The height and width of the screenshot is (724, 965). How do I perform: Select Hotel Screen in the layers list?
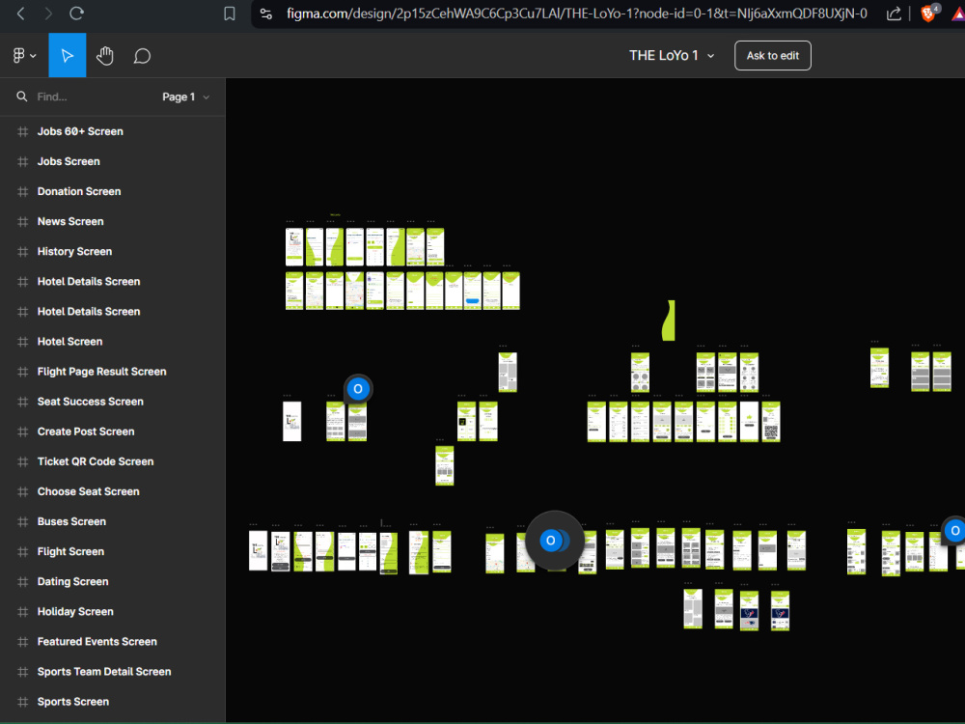coord(71,341)
